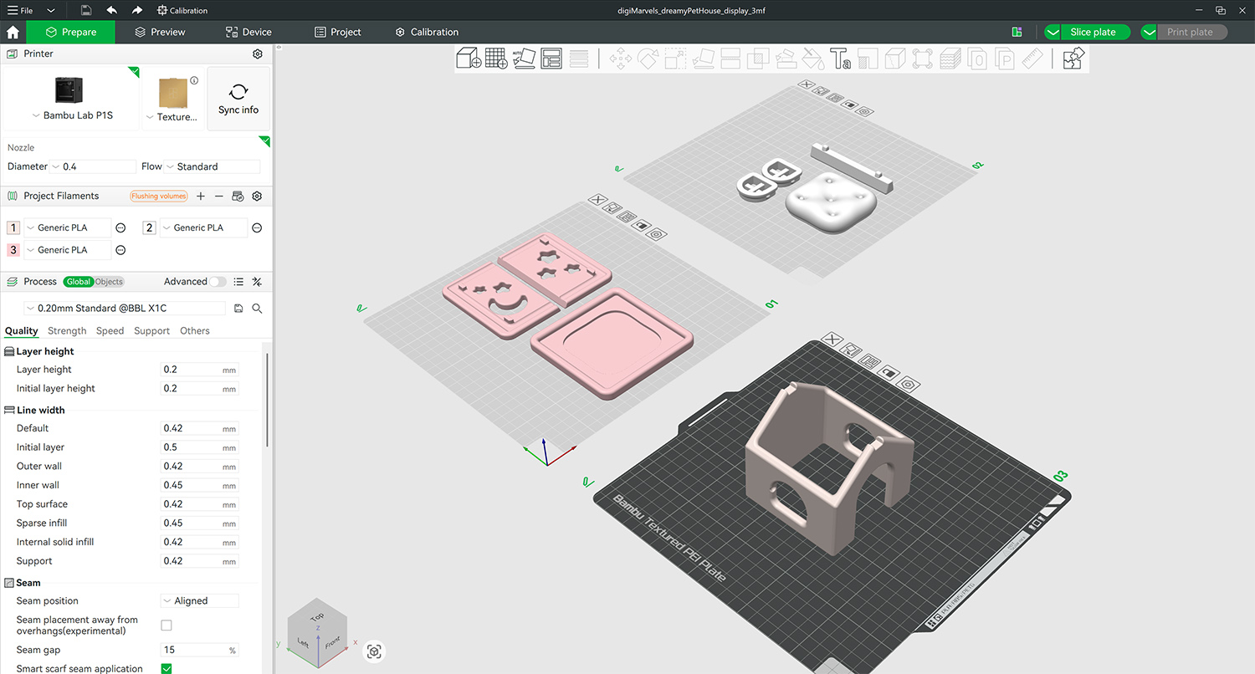This screenshot has width=1255, height=674.
Task: Check Seam placement away from overhangs
Action: [x=166, y=625]
